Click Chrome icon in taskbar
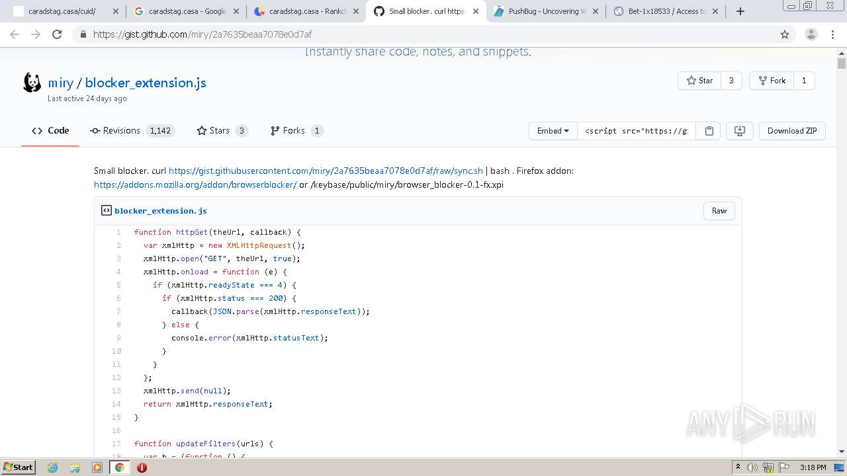Viewport: 847px width, 476px height. (x=120, y=467)
